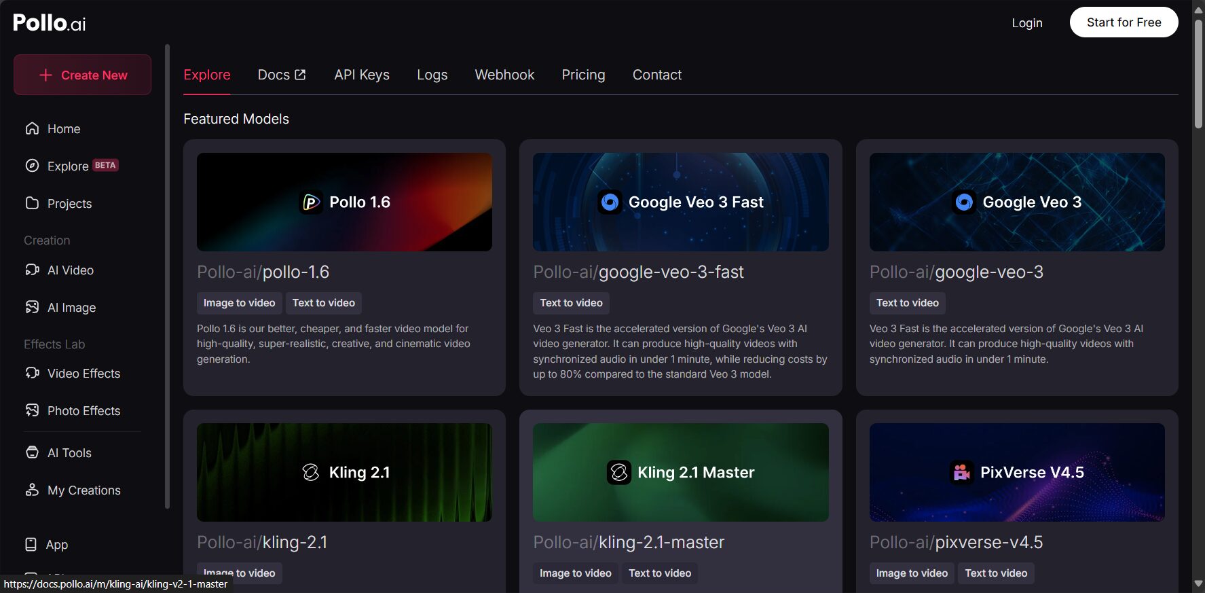This screenshot has height=593, width=1205.
Task: Click the Google icon on Veo 3 Fast banner
Action: click(610, 202)
